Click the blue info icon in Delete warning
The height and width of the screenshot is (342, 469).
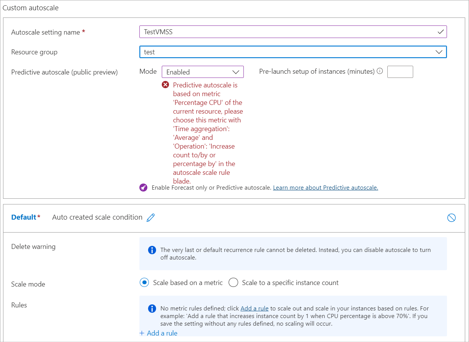coord(152,250)
